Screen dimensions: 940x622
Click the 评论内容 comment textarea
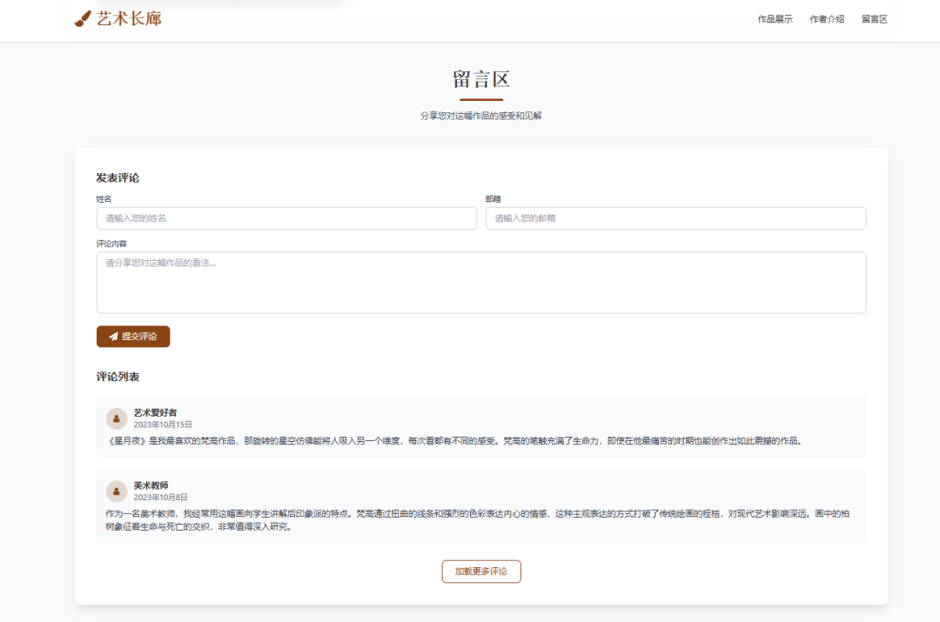point(480,280)
